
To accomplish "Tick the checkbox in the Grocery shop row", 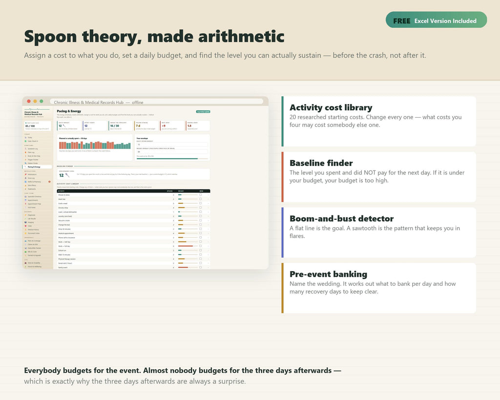I will [201, 208].
